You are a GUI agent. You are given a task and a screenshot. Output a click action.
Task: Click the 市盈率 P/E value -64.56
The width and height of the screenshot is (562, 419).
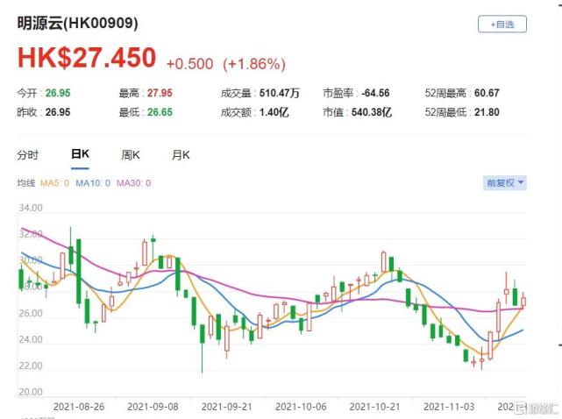coord(375,93)
